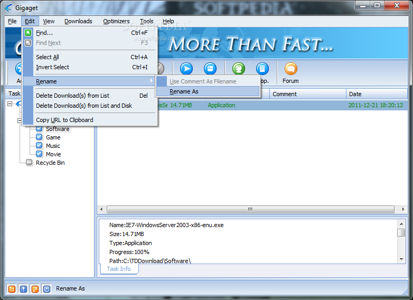Sort by the Comment column header

pos(308,94)
